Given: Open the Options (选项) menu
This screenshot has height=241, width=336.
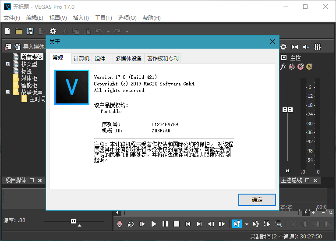Looking at the screenshot, I should [x=127, y=18].
